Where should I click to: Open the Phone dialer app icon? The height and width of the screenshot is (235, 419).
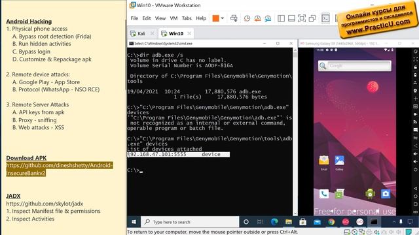[324, 194]
